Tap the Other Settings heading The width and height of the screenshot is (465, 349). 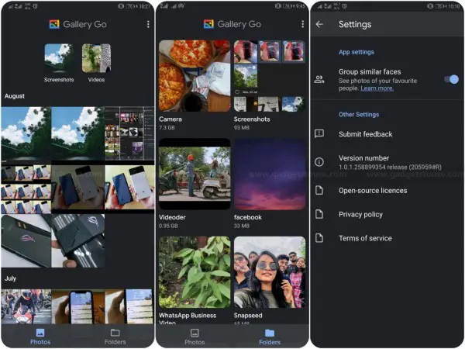point(359,115)
